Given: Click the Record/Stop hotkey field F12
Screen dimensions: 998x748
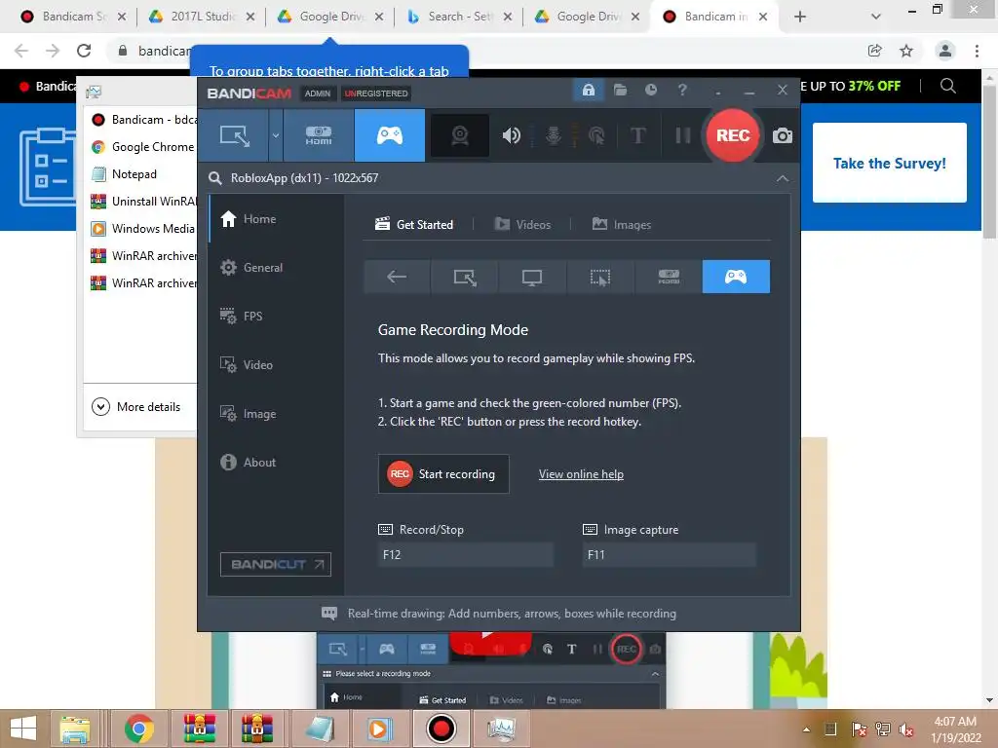Looking at the screenshot, I should pos(465,554).
